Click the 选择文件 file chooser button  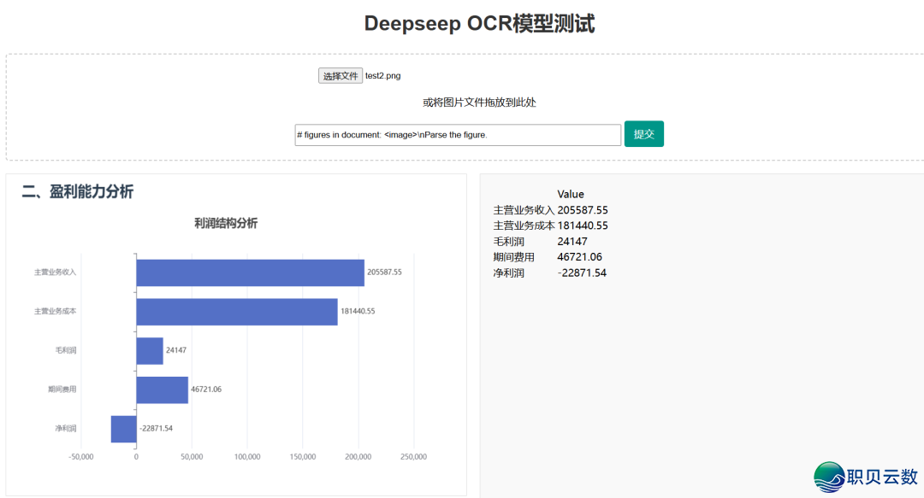340,75
